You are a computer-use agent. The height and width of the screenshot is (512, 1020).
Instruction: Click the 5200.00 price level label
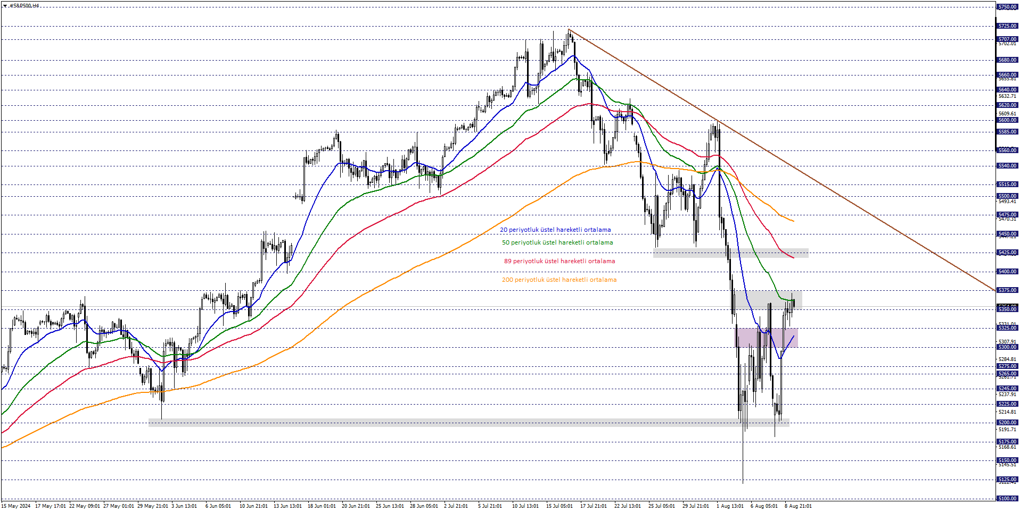(x=1007, y=423)
